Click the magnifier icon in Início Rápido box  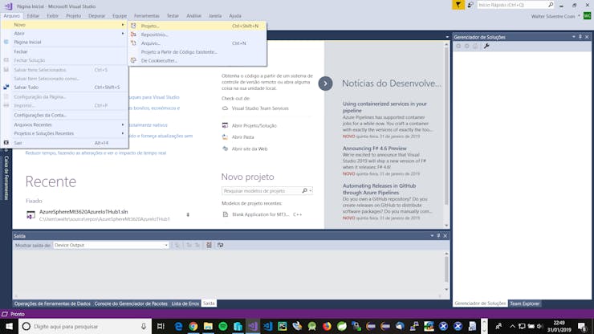(x=551, y=5)
